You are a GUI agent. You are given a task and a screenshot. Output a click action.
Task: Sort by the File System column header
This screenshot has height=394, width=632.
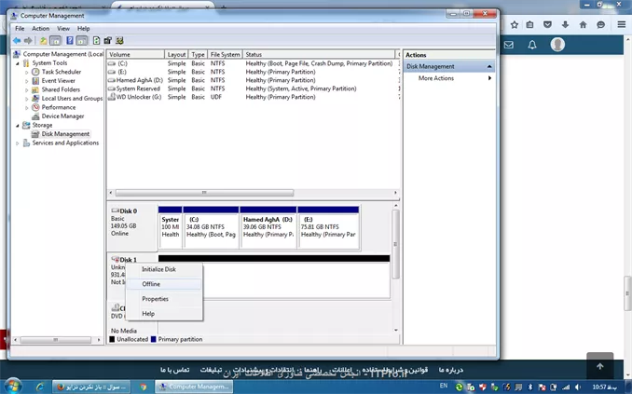tap(225, 54)
